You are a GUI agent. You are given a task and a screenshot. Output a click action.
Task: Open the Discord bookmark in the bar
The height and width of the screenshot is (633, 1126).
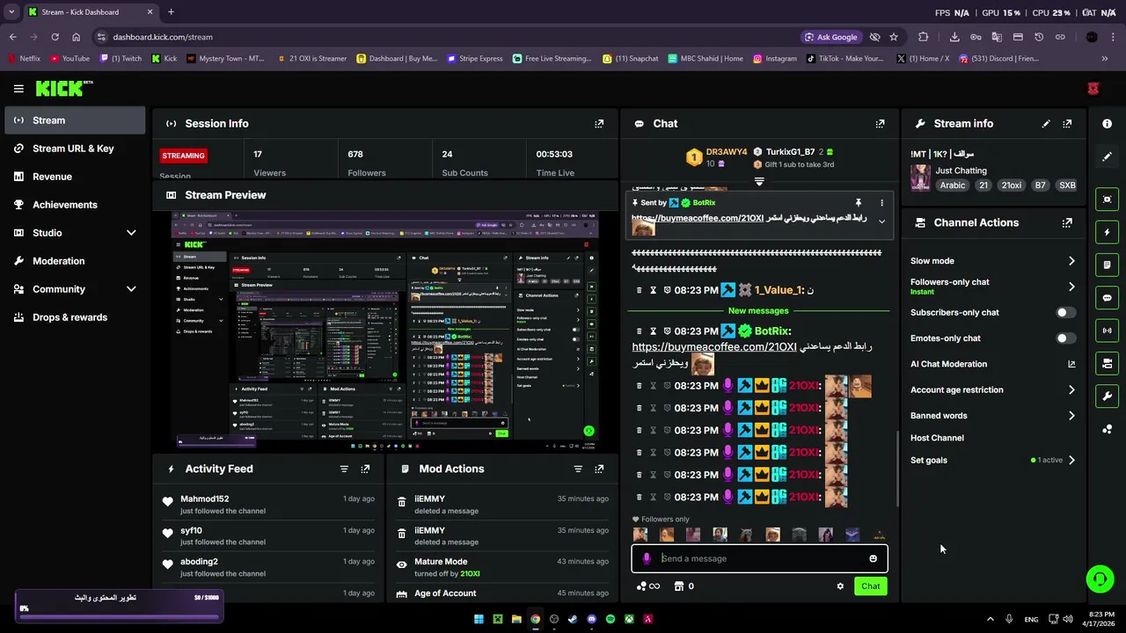point(998,59)
